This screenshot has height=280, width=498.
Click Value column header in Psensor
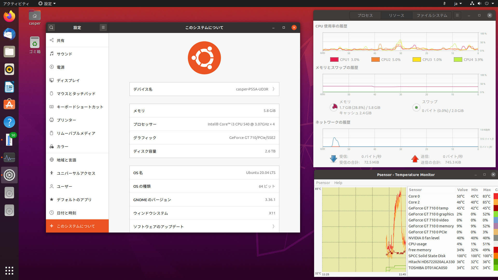coord(462,190)
